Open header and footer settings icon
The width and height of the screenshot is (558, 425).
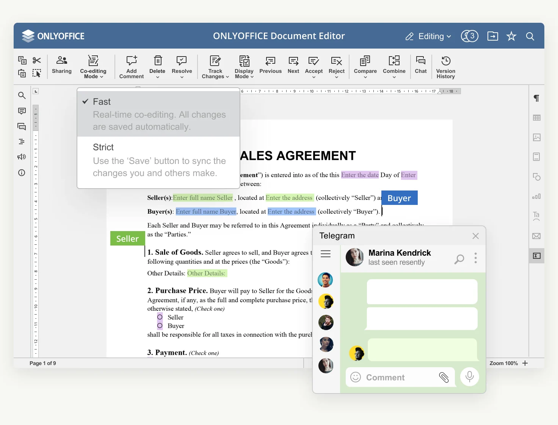click(x=536, y=157)
